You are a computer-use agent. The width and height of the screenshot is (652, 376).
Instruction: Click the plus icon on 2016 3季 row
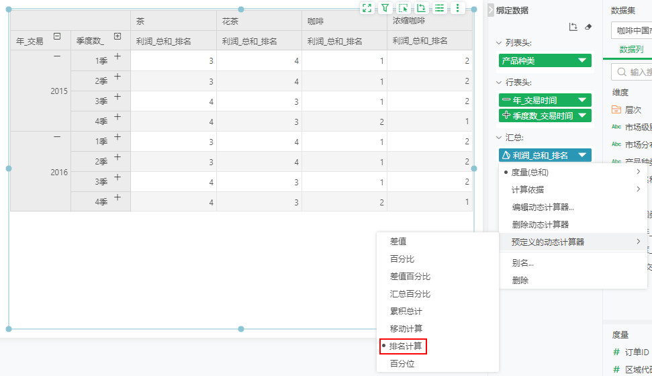pos(118,177)
